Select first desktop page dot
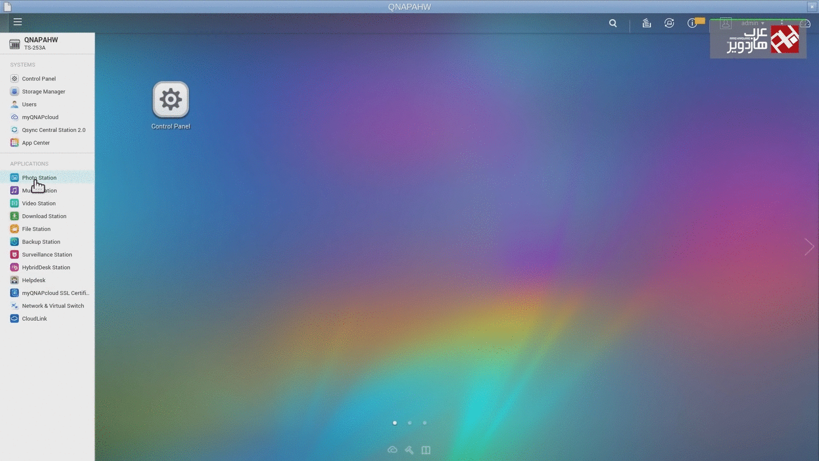819x461 pixels. pos(395,423)
